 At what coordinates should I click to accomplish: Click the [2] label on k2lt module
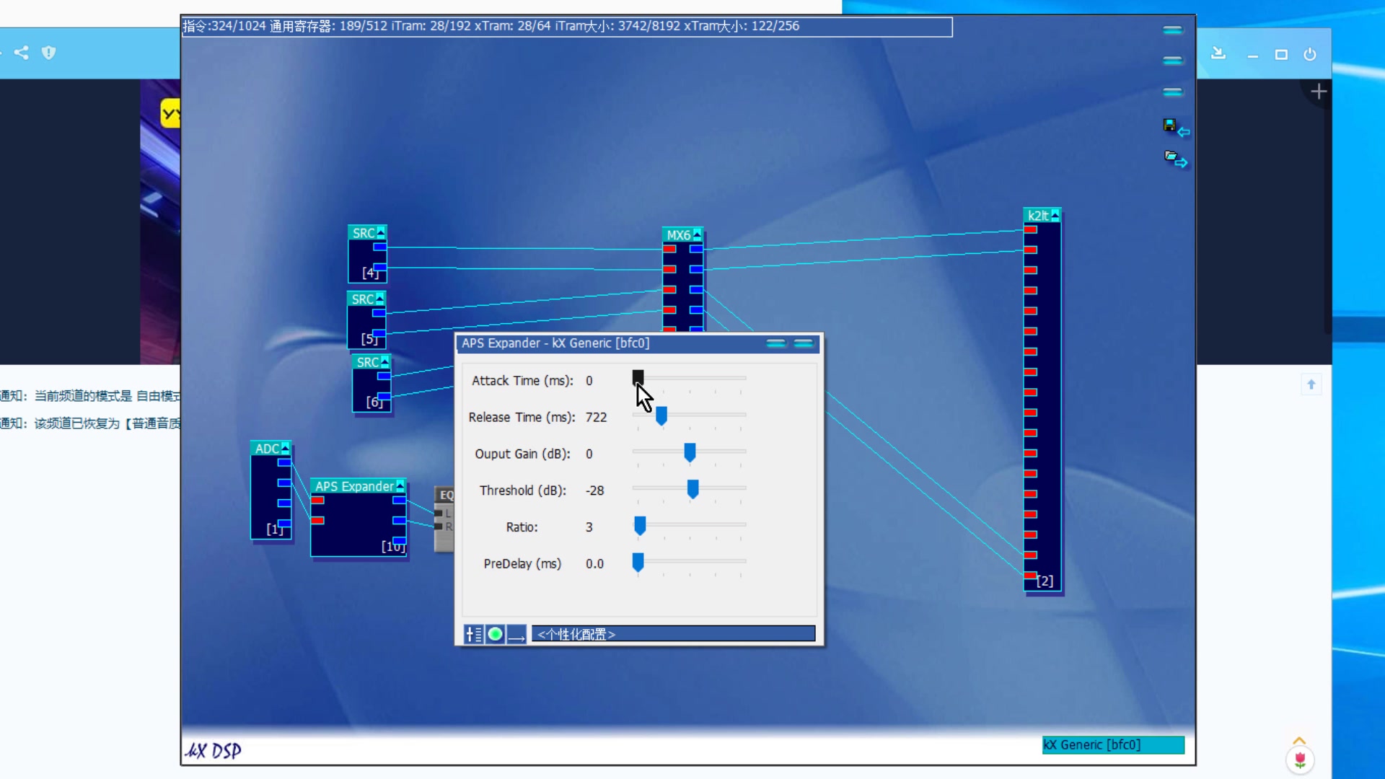[1045, 581]
